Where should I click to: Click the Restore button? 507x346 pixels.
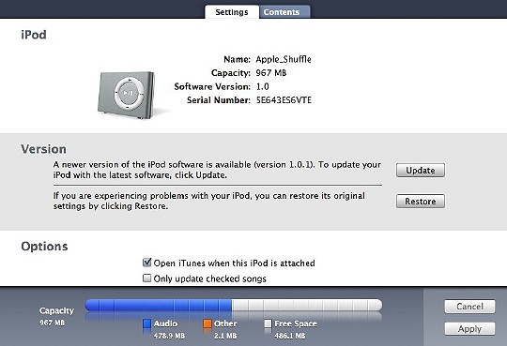click(x=421, y=202)
